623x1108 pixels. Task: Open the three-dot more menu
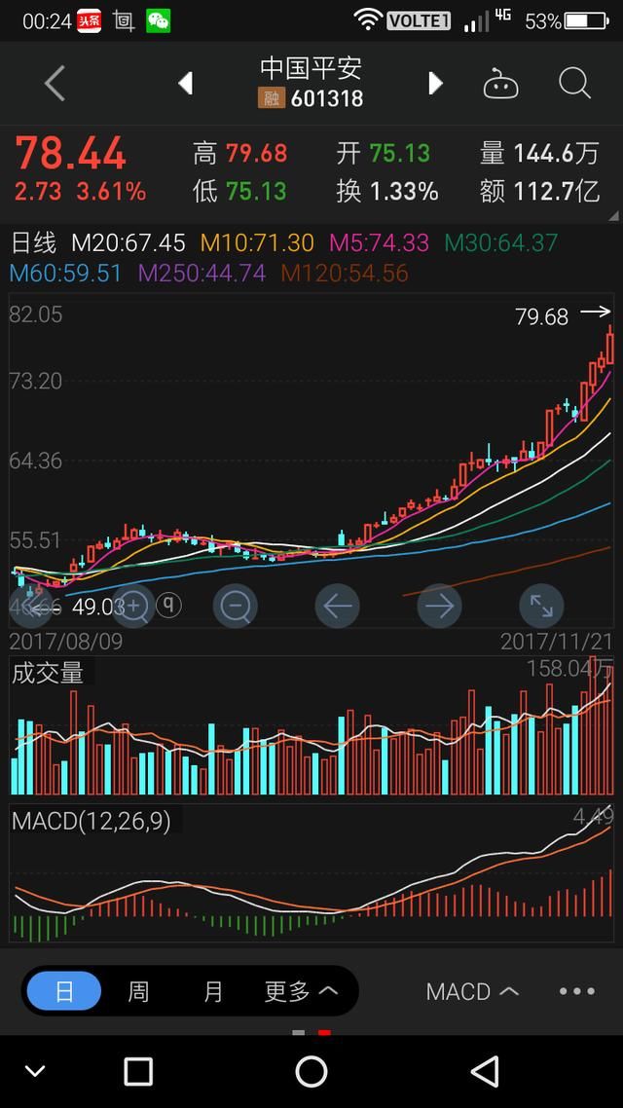tap(576, 991)
